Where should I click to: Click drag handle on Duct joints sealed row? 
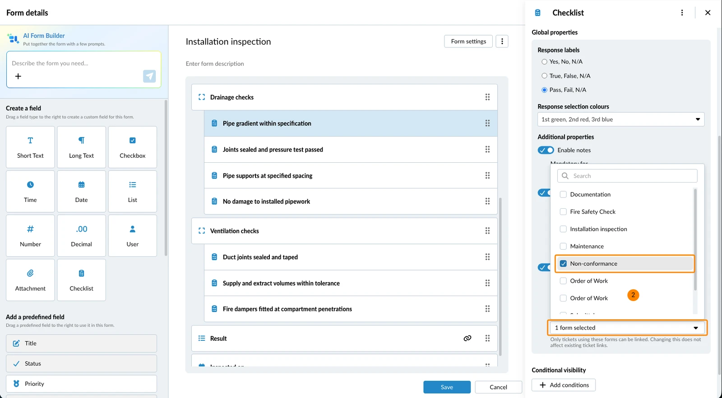[x=487, y=257]
